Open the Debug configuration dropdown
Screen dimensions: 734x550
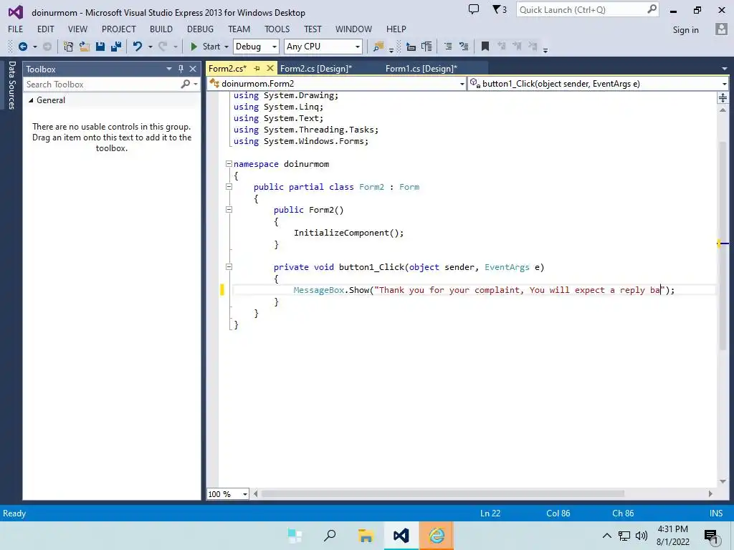(x=256, y=47)
